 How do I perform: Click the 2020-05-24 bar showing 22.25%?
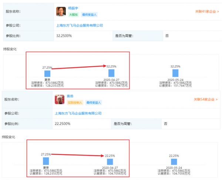(x=174, y=162)
